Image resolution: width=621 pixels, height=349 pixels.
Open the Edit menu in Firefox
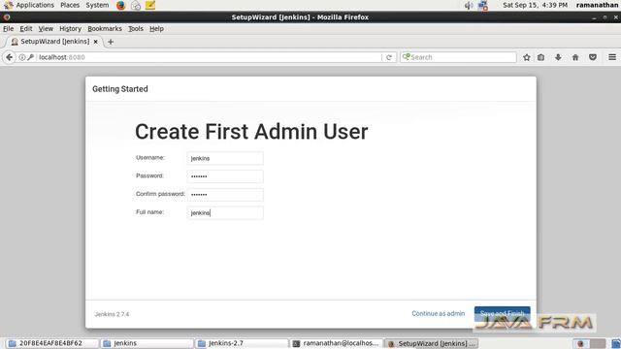[26, 29]
